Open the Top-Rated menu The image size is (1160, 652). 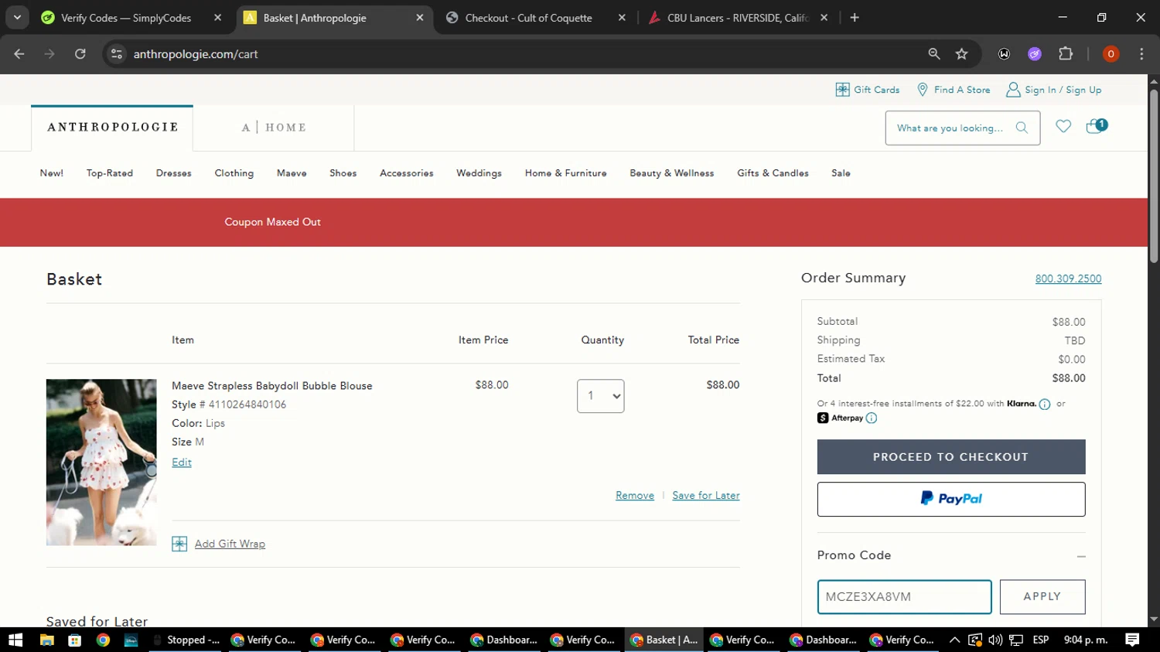(110, 173)
